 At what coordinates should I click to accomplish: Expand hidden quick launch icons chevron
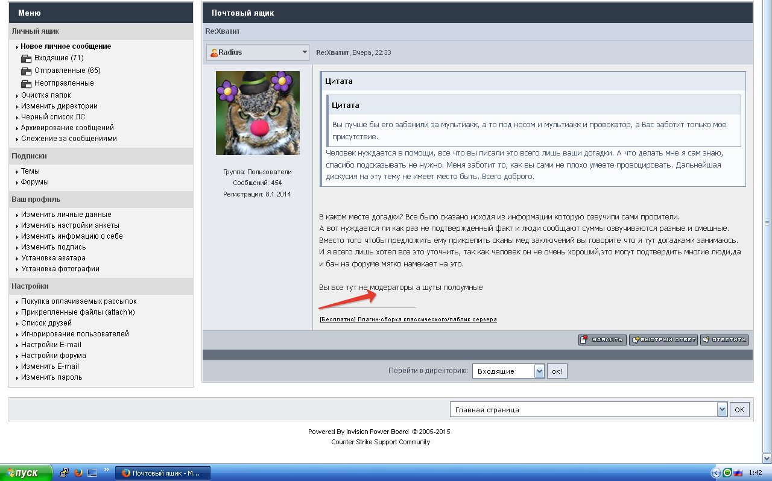tap(107, 469)
